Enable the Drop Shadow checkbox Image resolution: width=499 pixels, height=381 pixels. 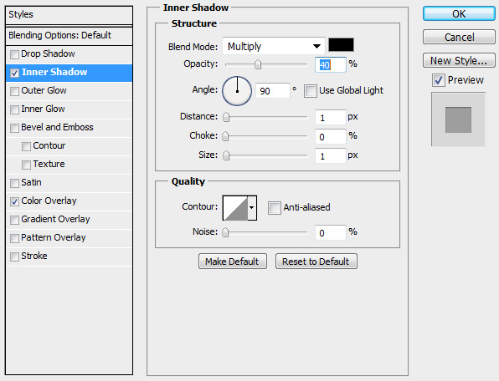[14, 54]
